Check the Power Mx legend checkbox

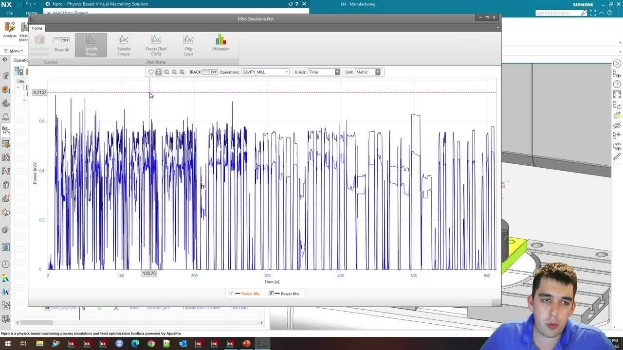231,294
